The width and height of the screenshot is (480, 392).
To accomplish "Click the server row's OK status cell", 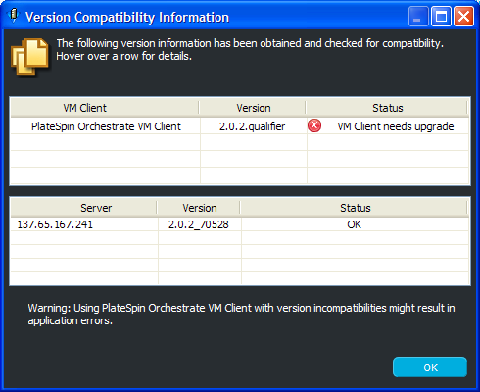I will (x=355, y=224).
